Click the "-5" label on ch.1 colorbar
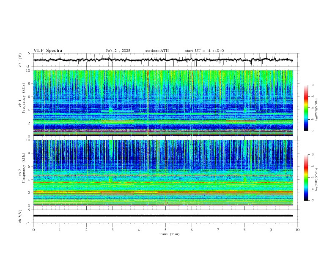This screenshot has height=258, width=335. [312, 108]
